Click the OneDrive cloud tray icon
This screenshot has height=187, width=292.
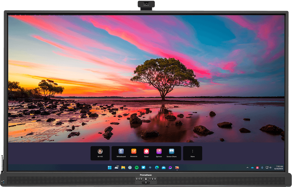252,168
